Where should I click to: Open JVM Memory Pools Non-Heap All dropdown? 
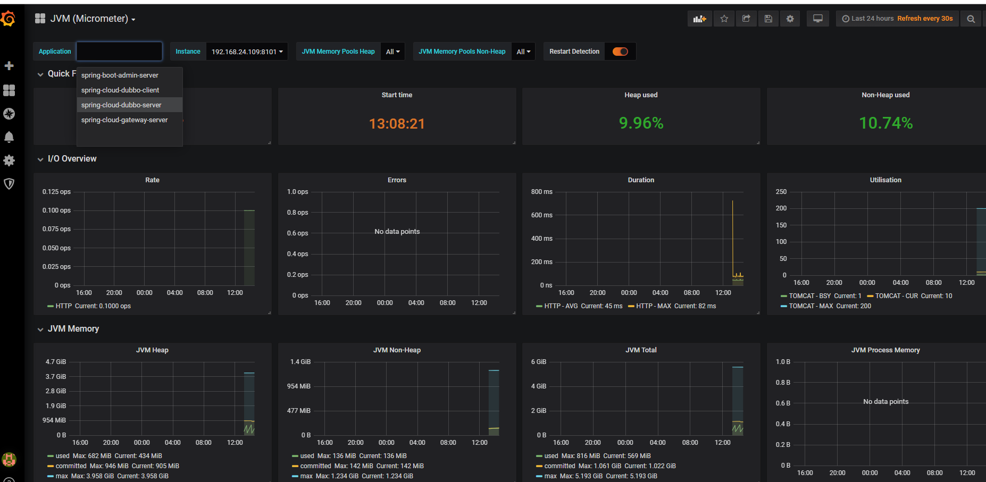tap(523, 52)
